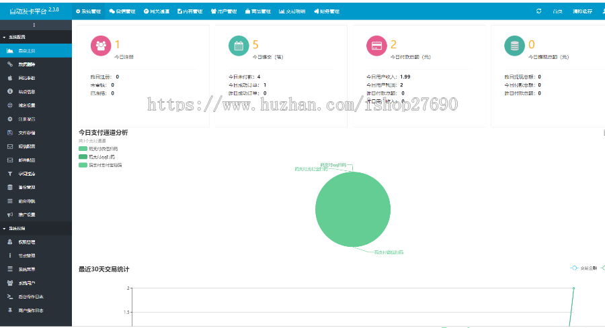Click the refresh icon in the top bar

(x=538, y=11)
